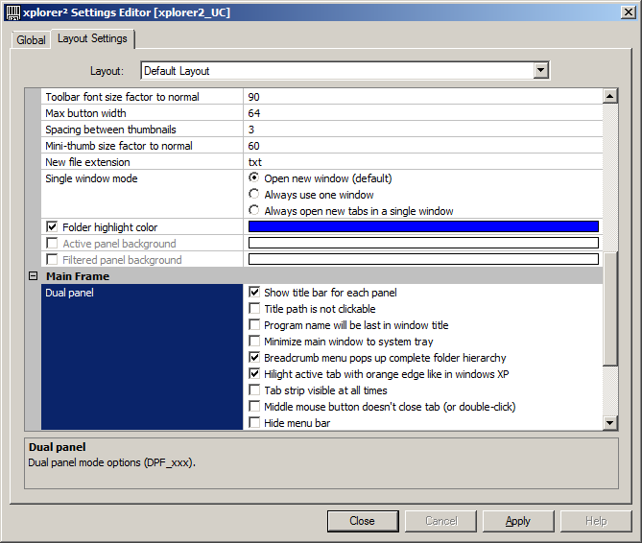Viewport: 642px width, 543px height.
Task: Select the Layout Settings tab
Action: tap(92, 38)
